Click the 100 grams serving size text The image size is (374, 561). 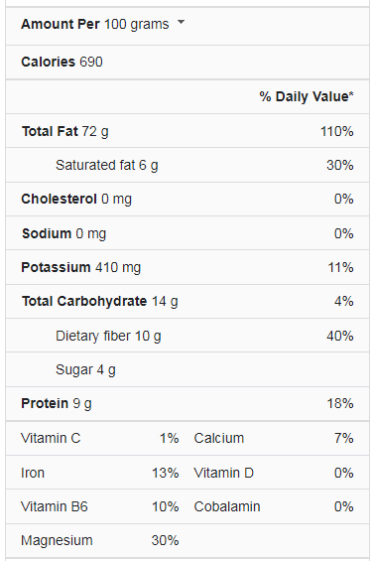click(136, 25)
